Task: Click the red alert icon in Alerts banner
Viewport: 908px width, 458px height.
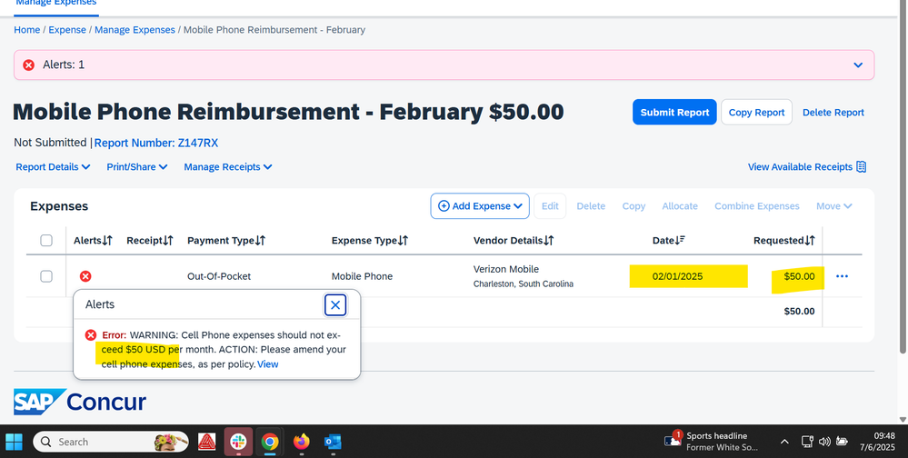Action: [28, 65]
